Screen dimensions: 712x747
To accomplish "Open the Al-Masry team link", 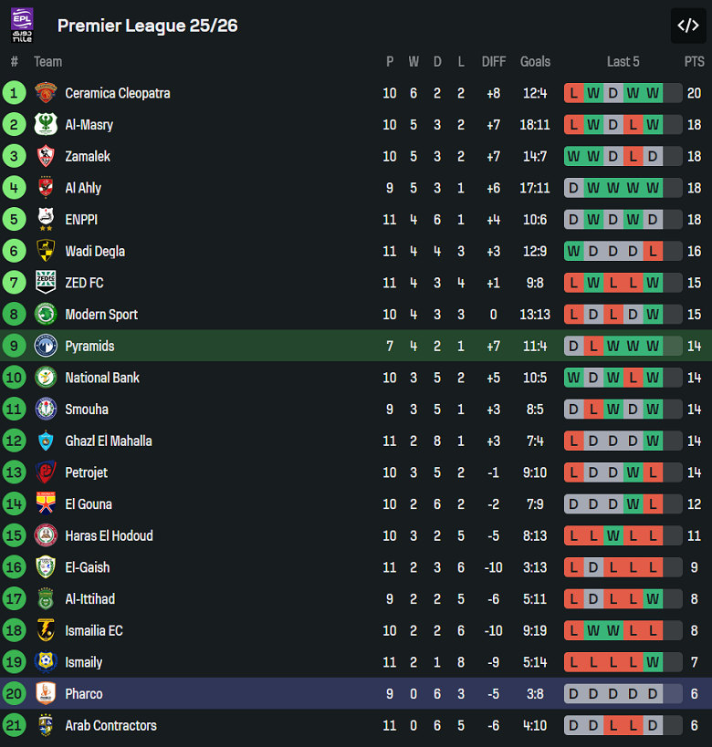I will coord(89,125).
